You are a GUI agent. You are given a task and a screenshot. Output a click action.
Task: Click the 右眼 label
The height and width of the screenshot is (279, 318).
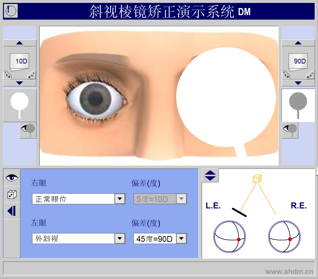39,183
